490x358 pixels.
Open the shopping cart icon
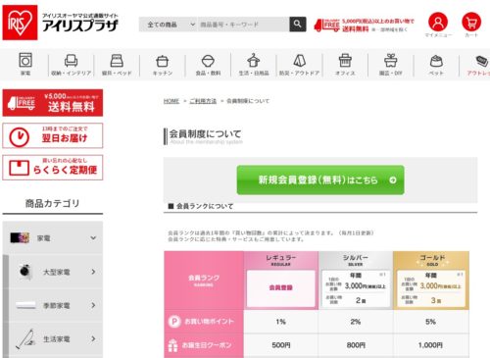pos(471,23)
